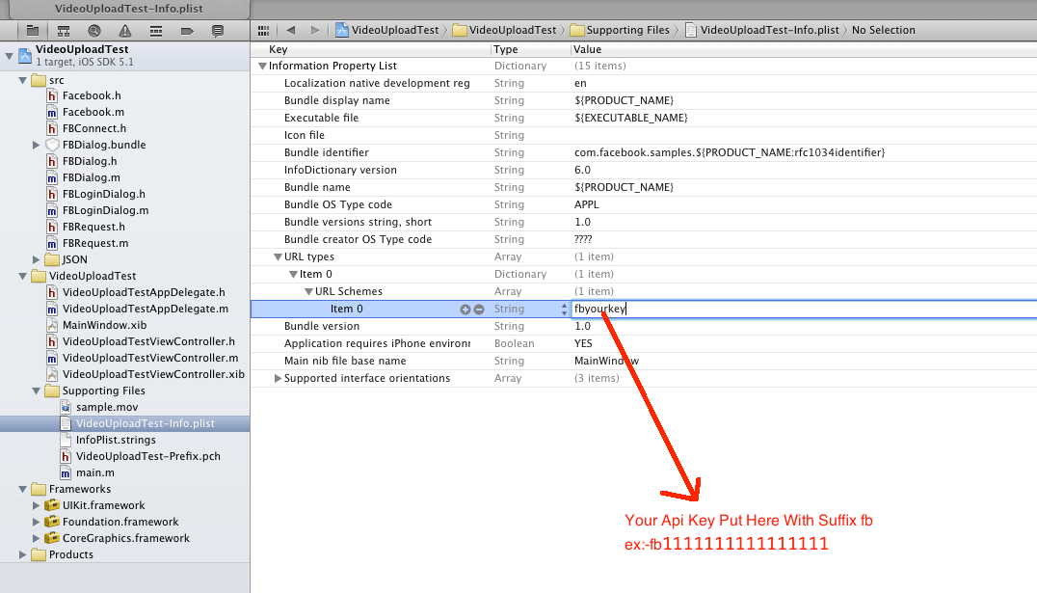The height and width of the screenshot is (593, 1037).
Task: Click the Type column header
Action: pos(506,49)
